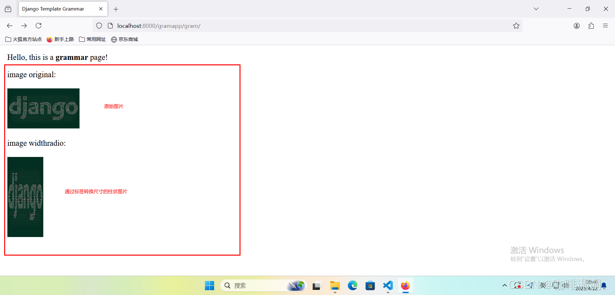Open the Firefox account icon

[577, 26]
